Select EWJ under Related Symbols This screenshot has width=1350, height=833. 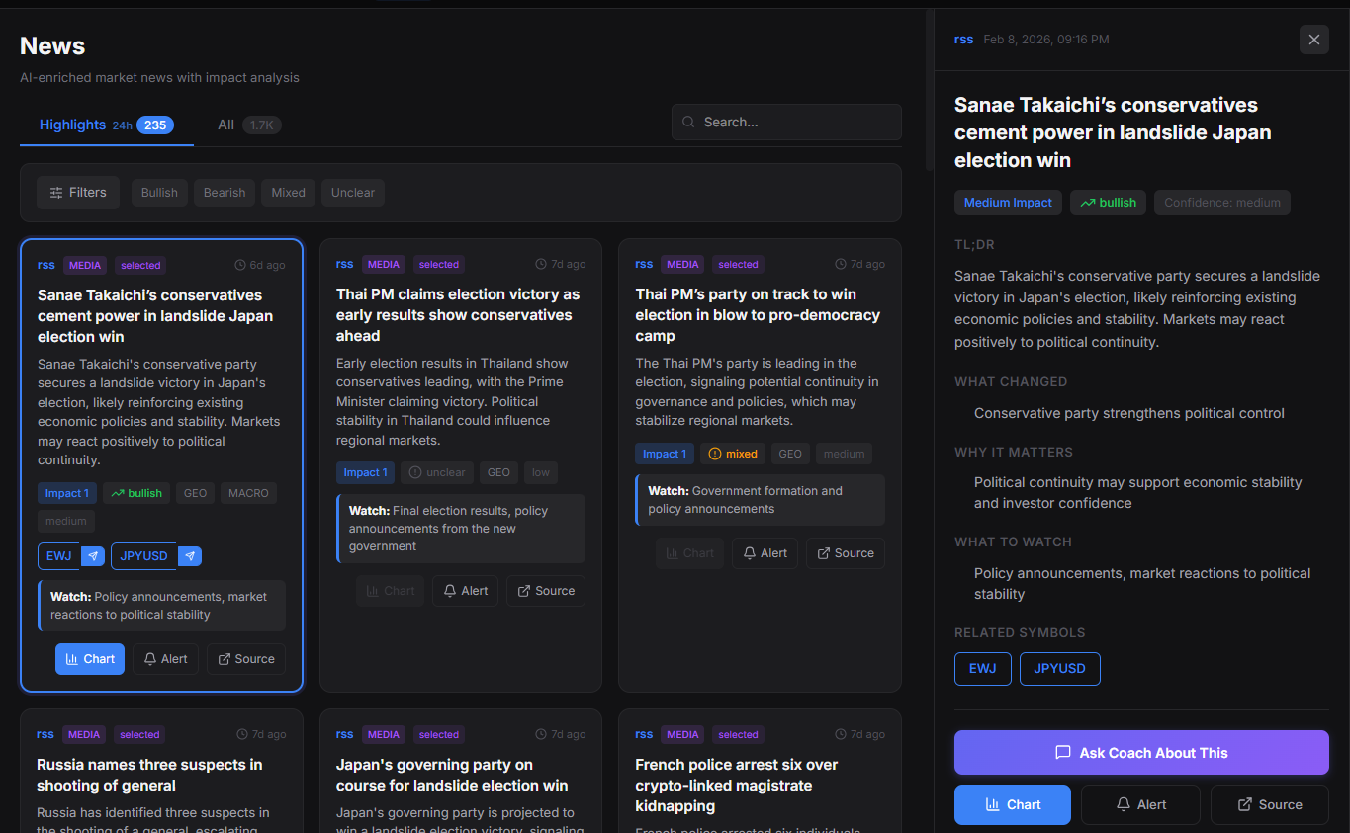tap(982, 669)
